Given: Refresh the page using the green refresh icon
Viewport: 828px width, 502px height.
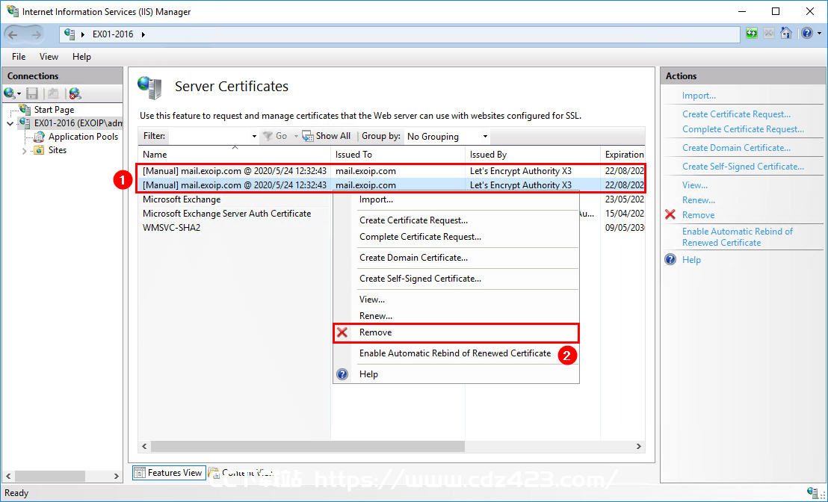Looking at the screenshot, I should click(x=752, y=34).
